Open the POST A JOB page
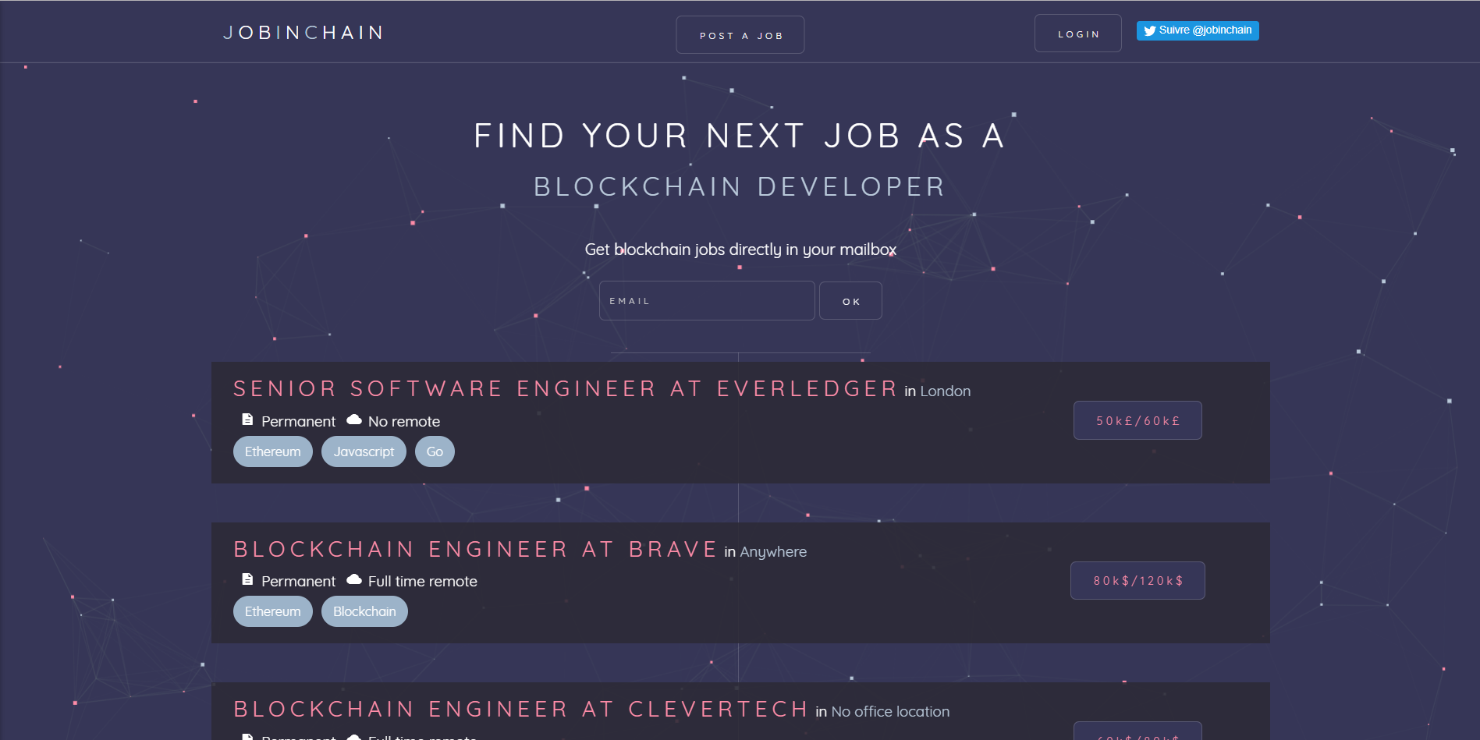Screen dimensions: 1480x740 [x=740, y=34]
